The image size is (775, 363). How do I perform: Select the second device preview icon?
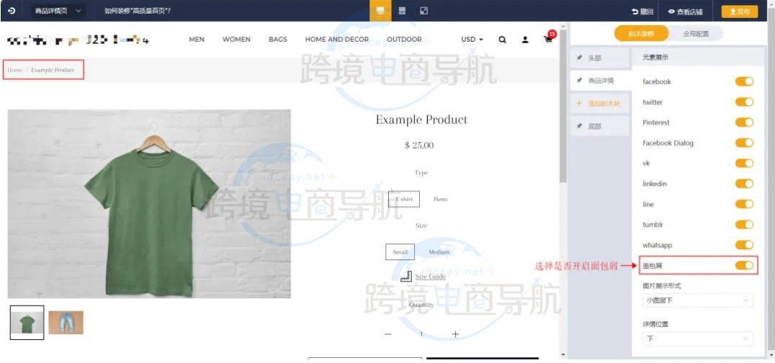pyautogui.click(x=402, y=11)
